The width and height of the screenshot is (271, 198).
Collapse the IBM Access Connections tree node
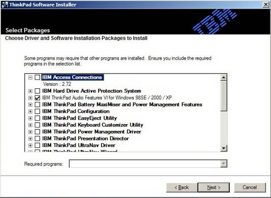30,77
